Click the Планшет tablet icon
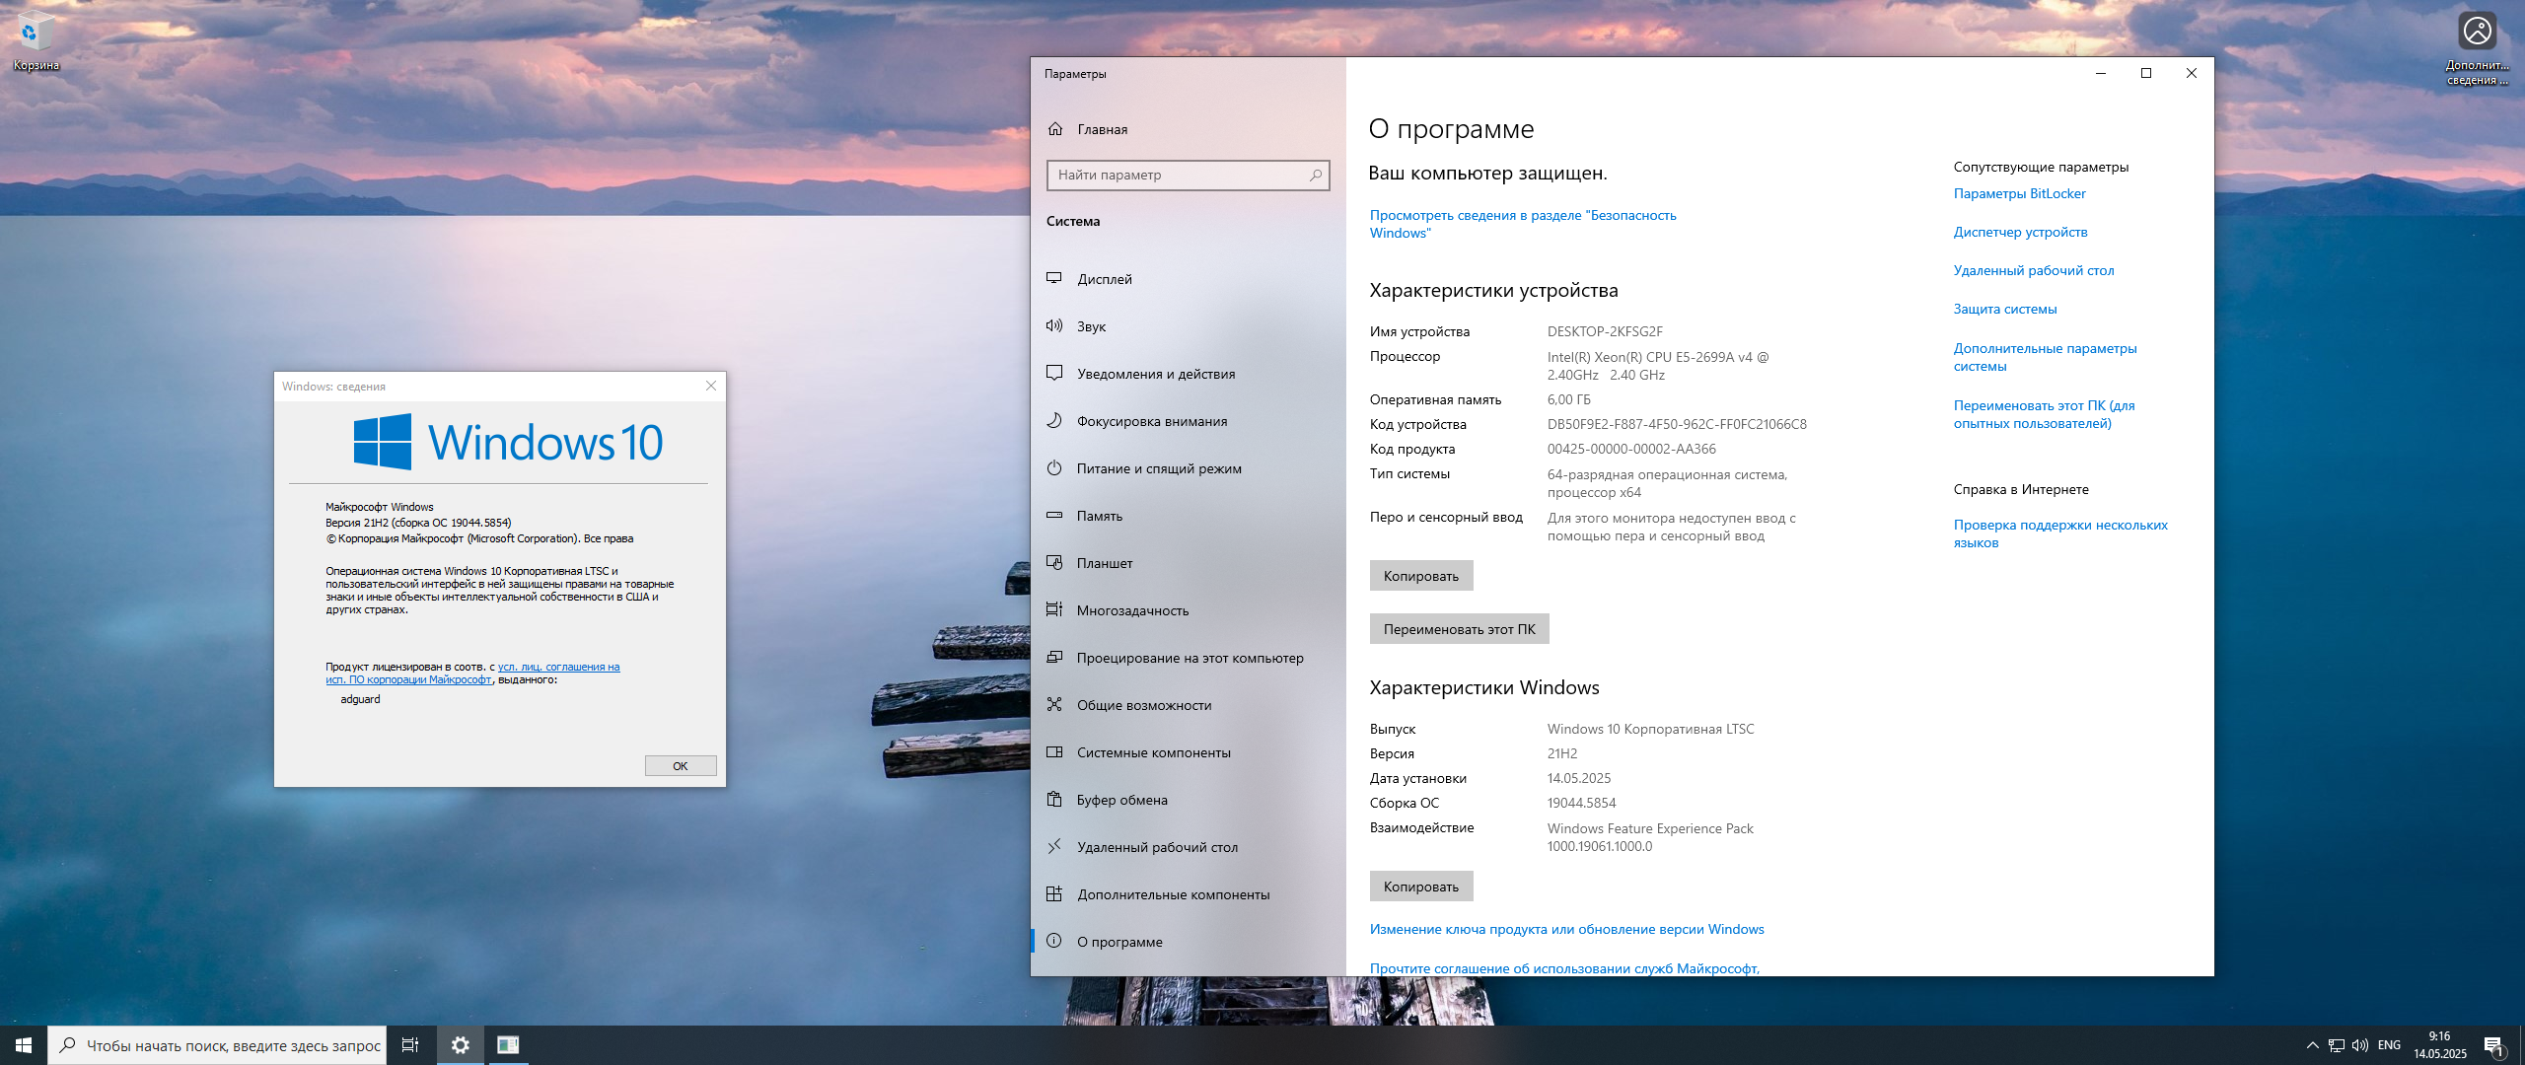This screenshot has height=1065, width=2525. [x=1054, y=563]
